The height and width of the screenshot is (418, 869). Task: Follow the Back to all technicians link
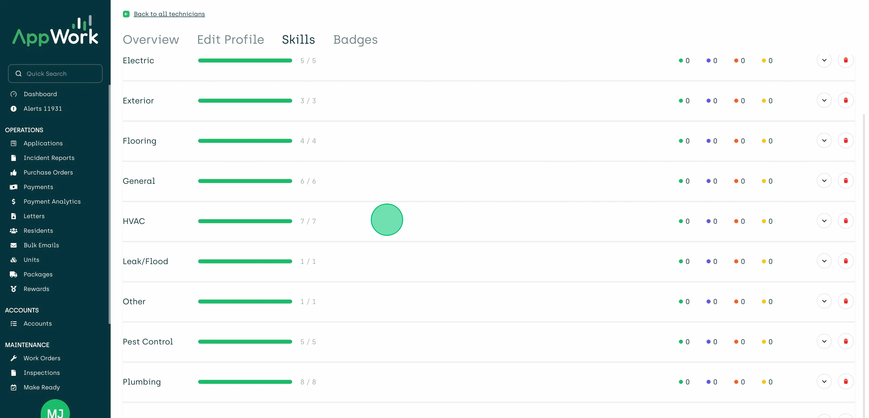pyautogui.click(x=169, y=14)
